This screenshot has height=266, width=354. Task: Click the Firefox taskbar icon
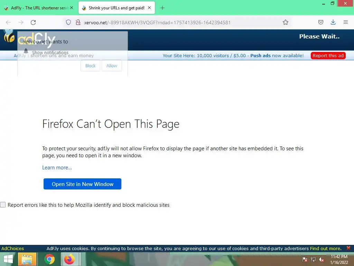tap(69, 259)
